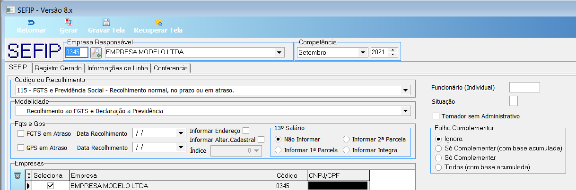
Task: Click the CNPJ/CPF column header
Action: pyautogui.click(x=338, y=175)
